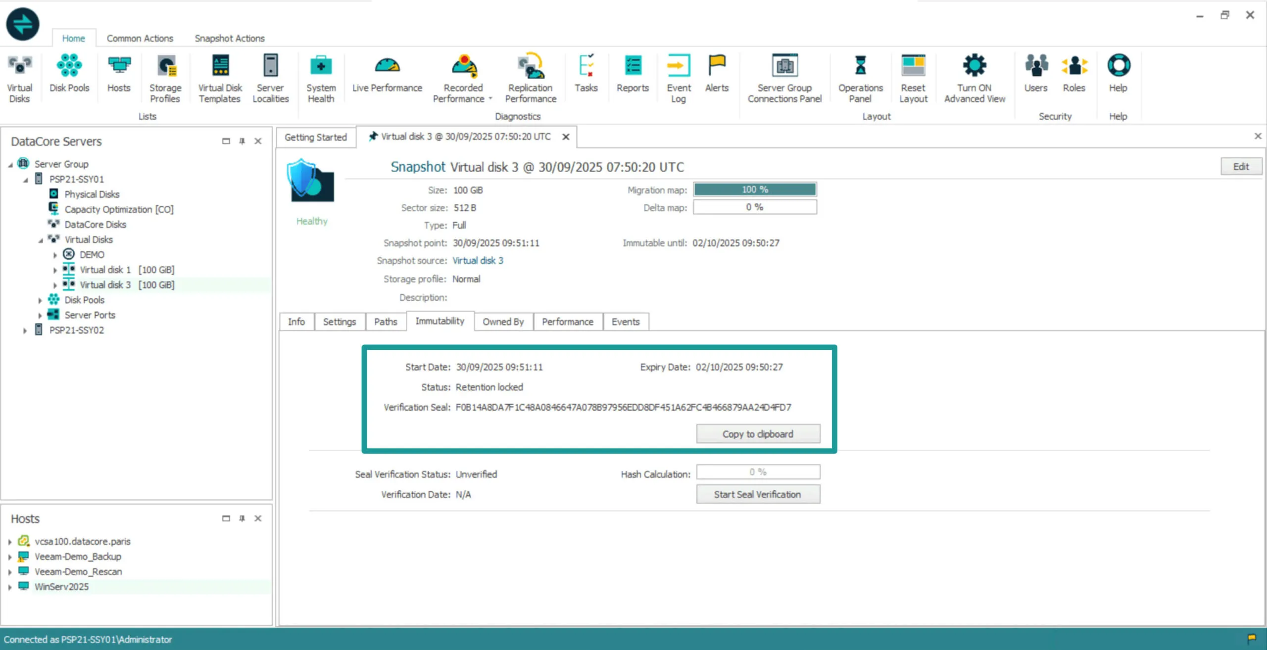
Task: Open the Performance snapshot tab
Action: [x=567, y=322]
